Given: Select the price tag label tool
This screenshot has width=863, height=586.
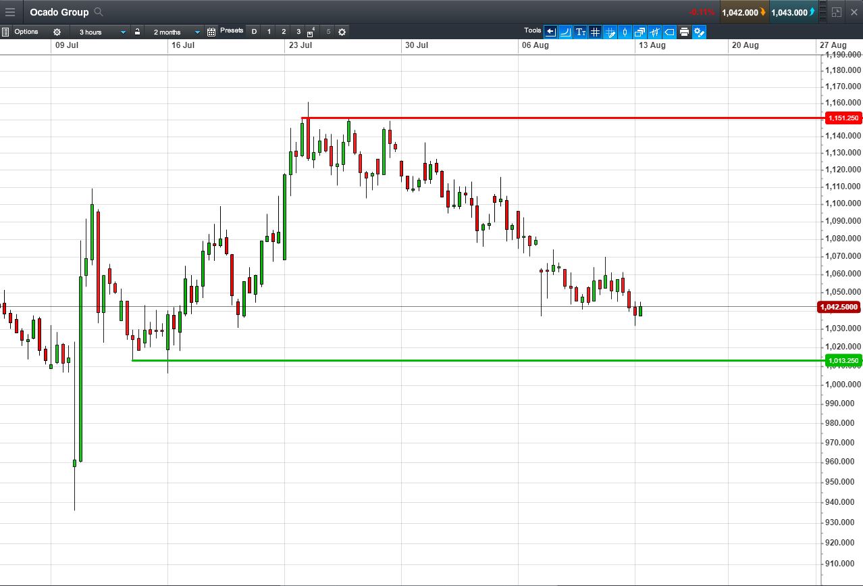Looking at the screenshot, I should point(669,32).
